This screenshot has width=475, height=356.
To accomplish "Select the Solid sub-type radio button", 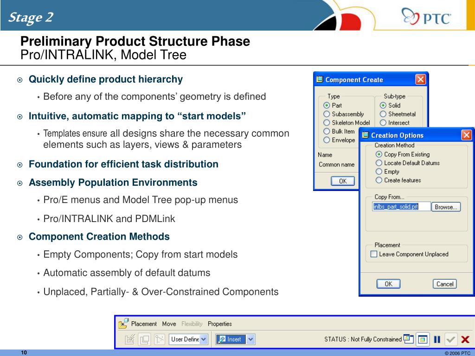I will click(383, 105).
